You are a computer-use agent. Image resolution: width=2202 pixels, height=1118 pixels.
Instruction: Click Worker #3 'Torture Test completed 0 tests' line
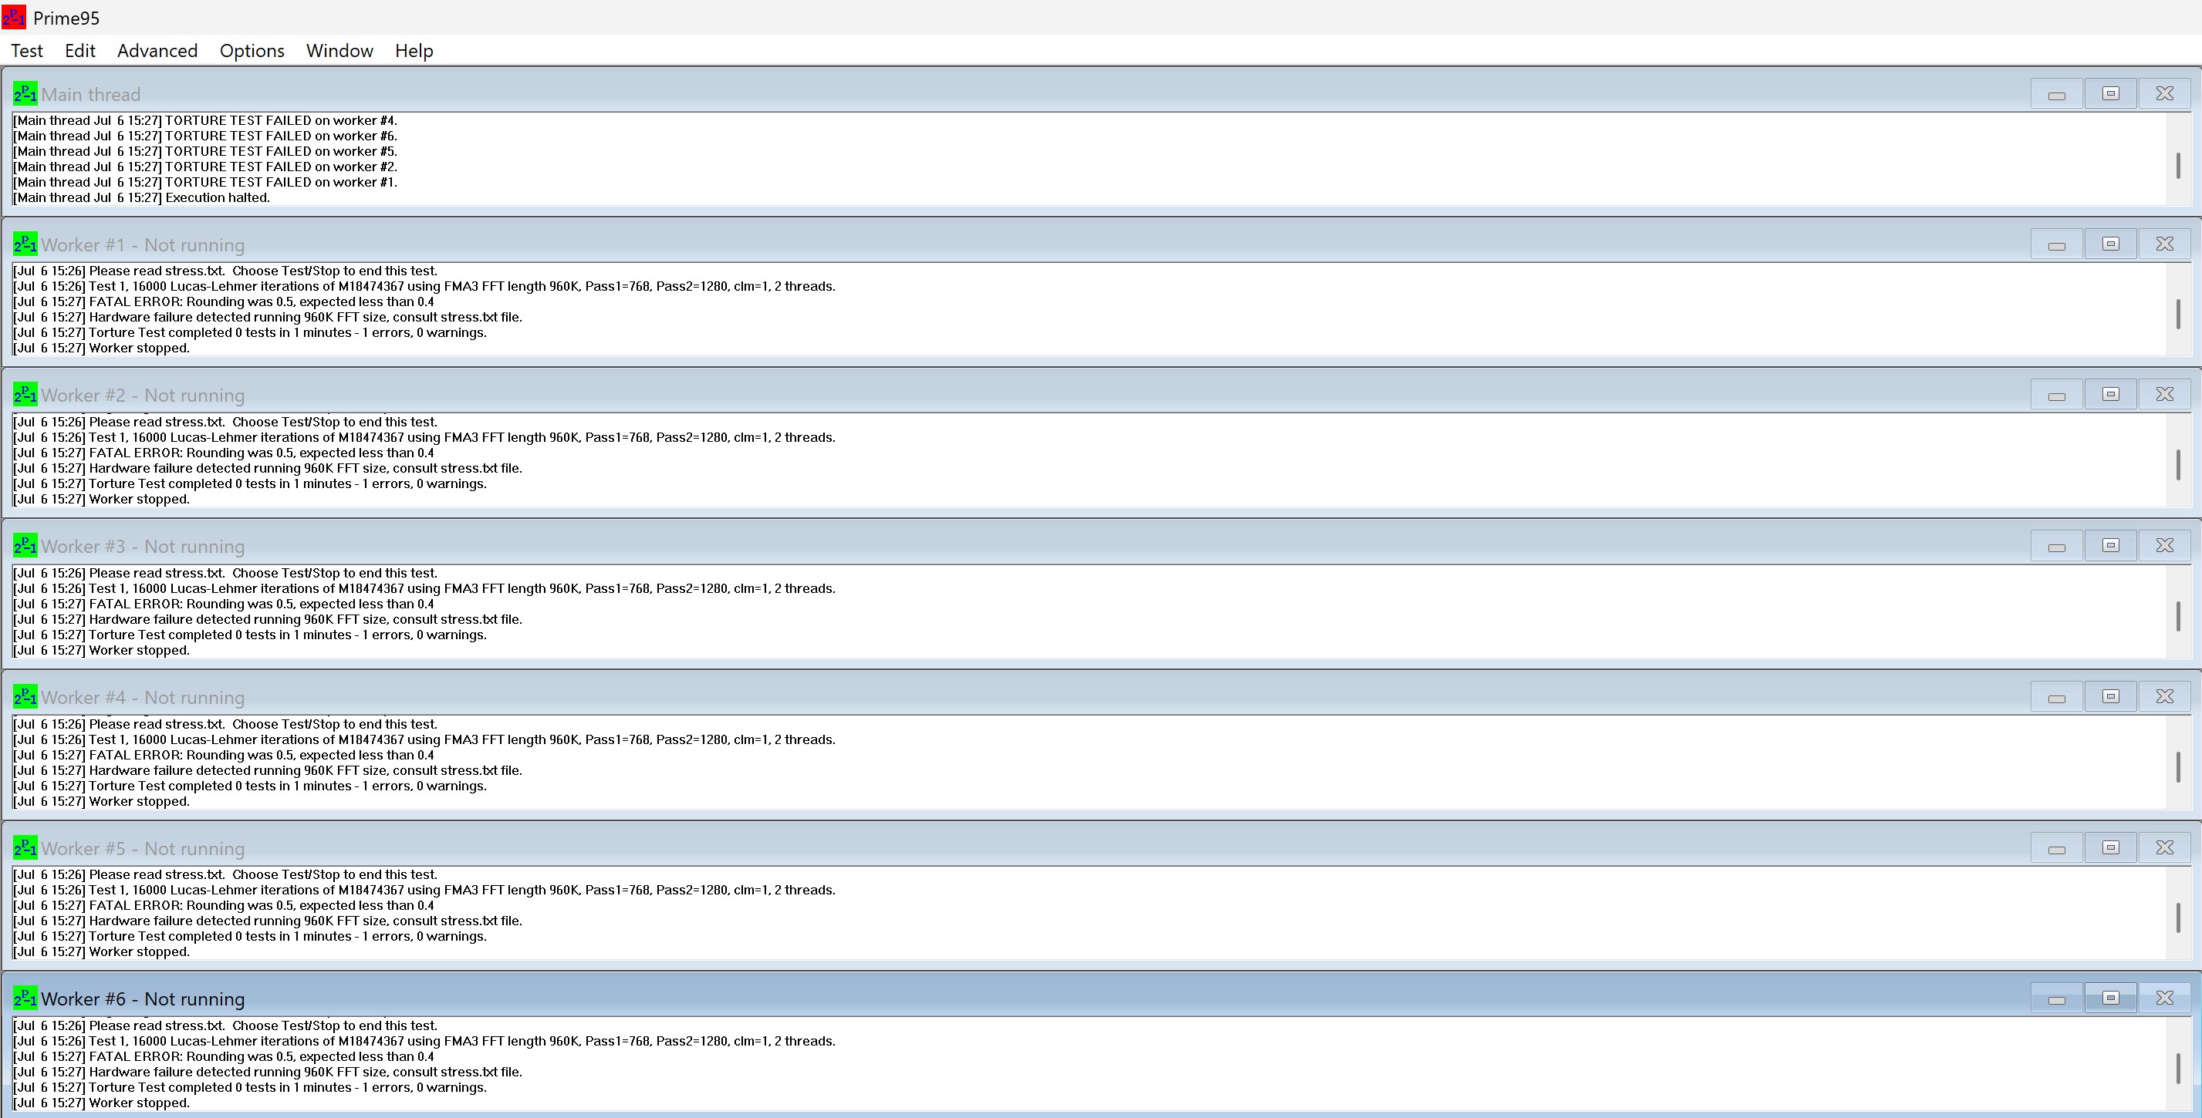pos(250,635)
